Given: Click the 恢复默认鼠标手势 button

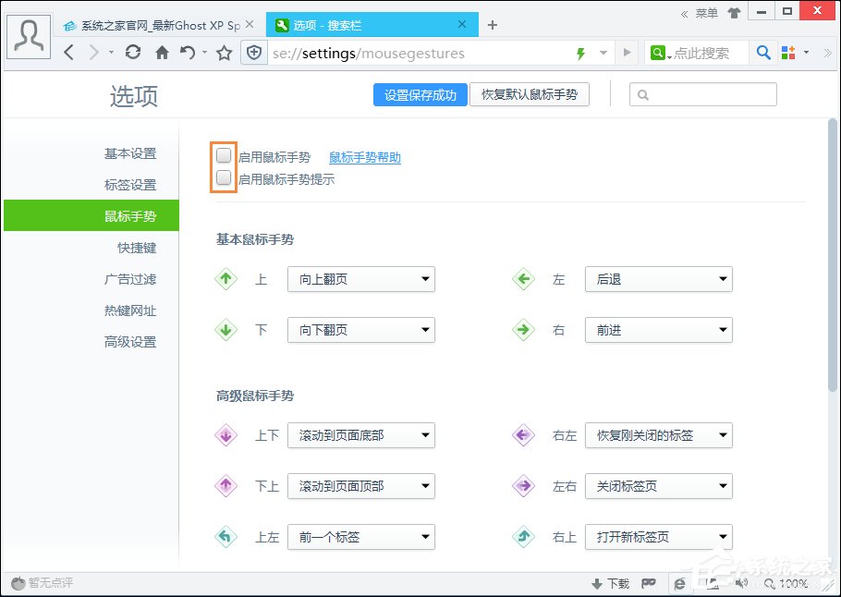Looking at the screenshot, I should tap(530, 93).
